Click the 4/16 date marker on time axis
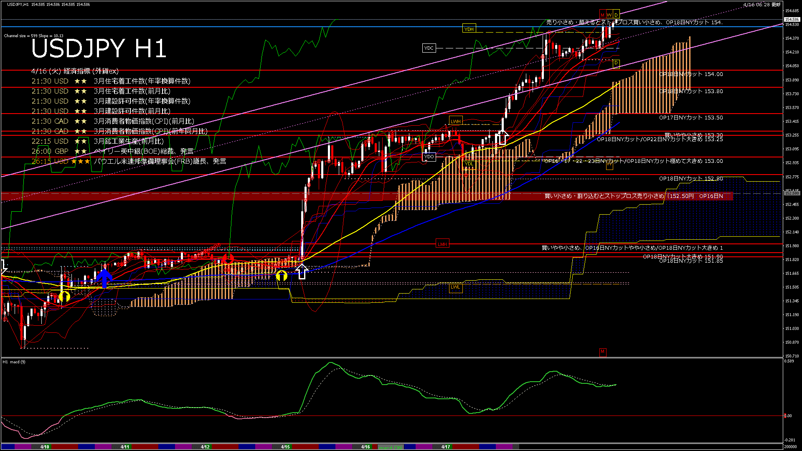The height and width of the screenshot is (451, 802). [365, 447]
